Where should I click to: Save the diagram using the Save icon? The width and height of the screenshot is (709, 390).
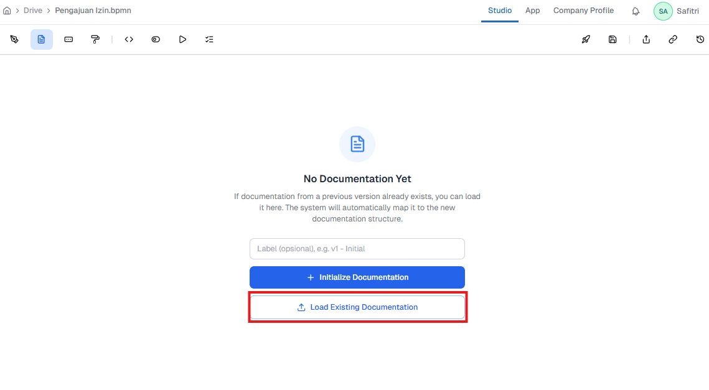pos(613,39)
